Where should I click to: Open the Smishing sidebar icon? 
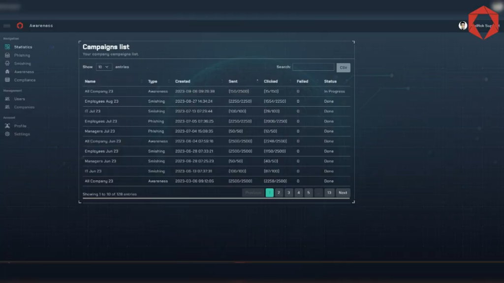(x=7, y=63)
